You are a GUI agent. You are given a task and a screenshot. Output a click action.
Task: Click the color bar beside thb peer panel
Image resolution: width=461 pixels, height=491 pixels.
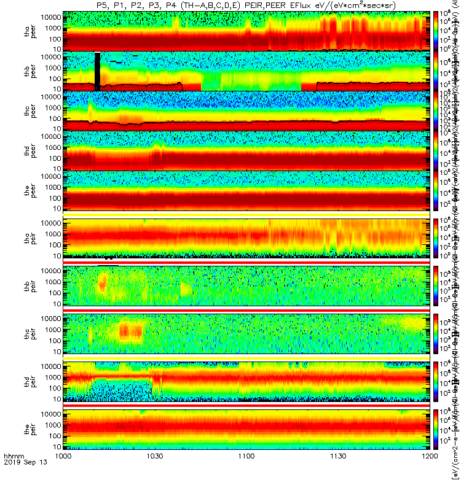point(436,71)
